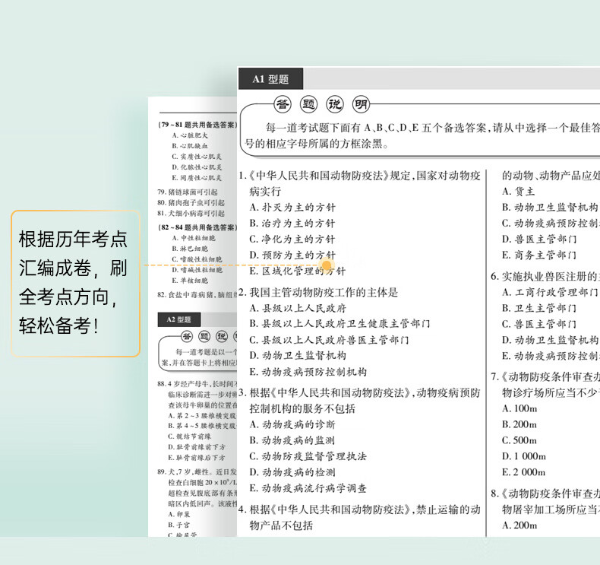The width and height of the screenshot is (600, 565).
Task: Select option "A. 县级以上人民政府"
Action: [x=298, y=308]
